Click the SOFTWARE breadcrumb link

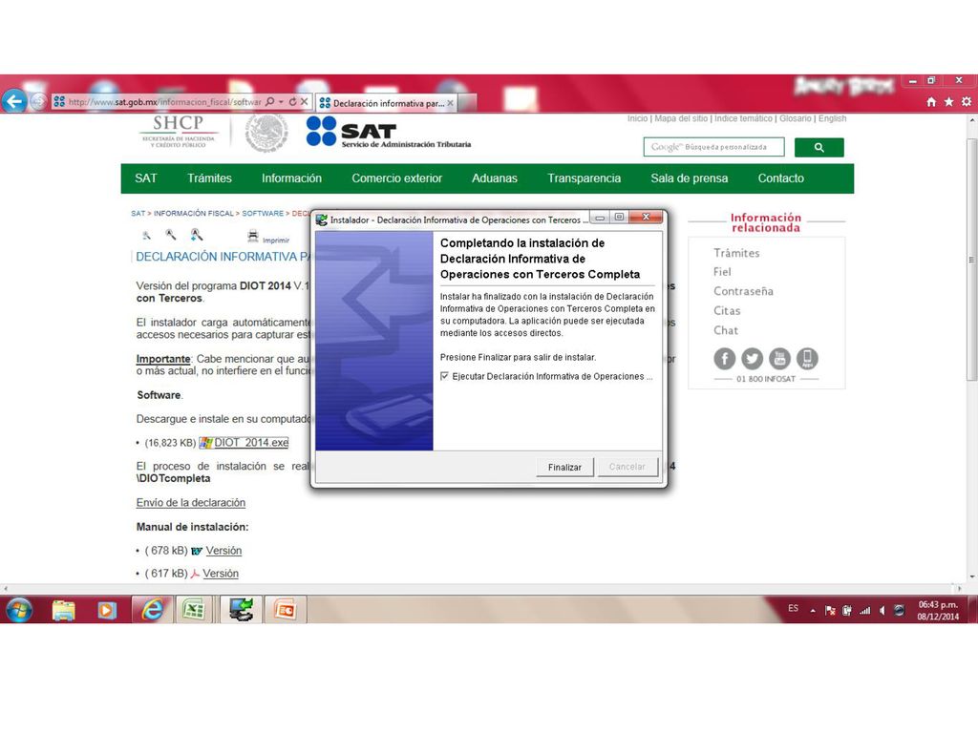tap(263, 213)
